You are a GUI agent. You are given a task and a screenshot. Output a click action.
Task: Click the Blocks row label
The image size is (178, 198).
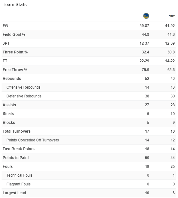coord(9,123)
